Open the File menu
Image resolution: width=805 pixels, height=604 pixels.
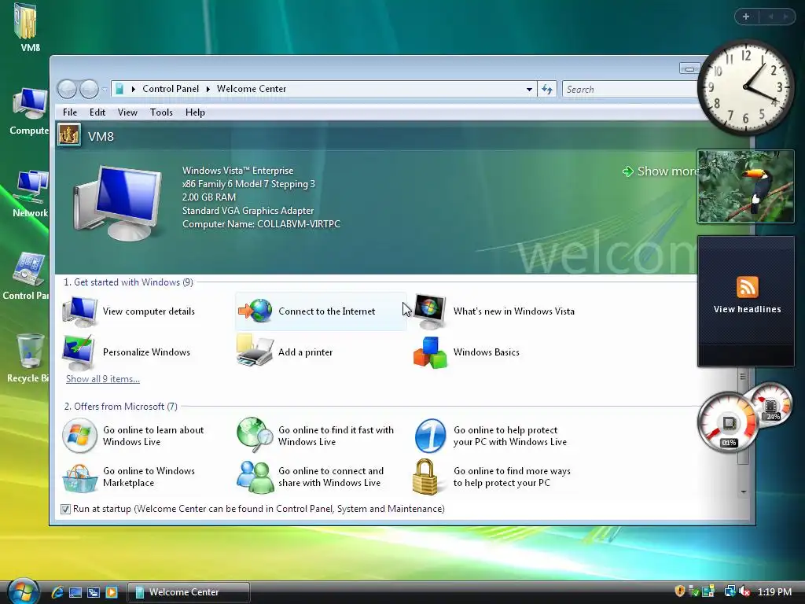(x=70, y=112)
